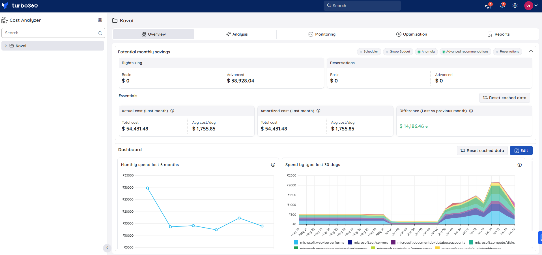Screen dimensions: 542x255
Task: Click microsoft.sql/servers legend color swatch
Action: 350,242
